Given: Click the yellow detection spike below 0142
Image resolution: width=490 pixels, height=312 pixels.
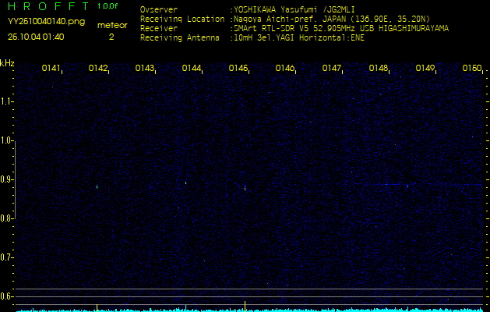Looking at the screenshot, I should 97,307.
